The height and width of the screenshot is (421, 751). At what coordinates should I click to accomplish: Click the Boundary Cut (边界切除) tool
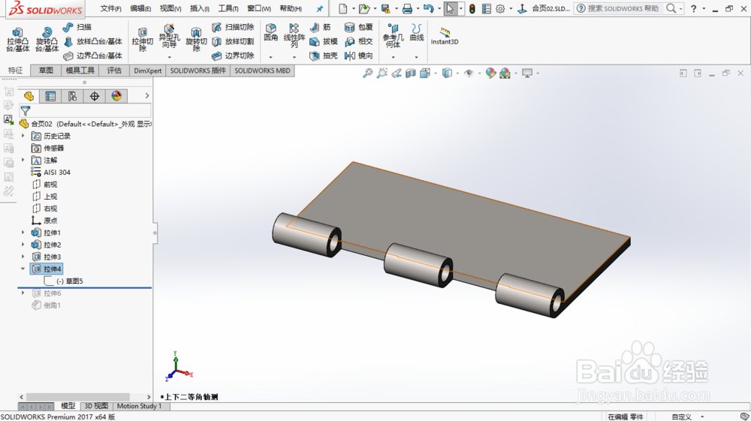[x=234, y=56]
